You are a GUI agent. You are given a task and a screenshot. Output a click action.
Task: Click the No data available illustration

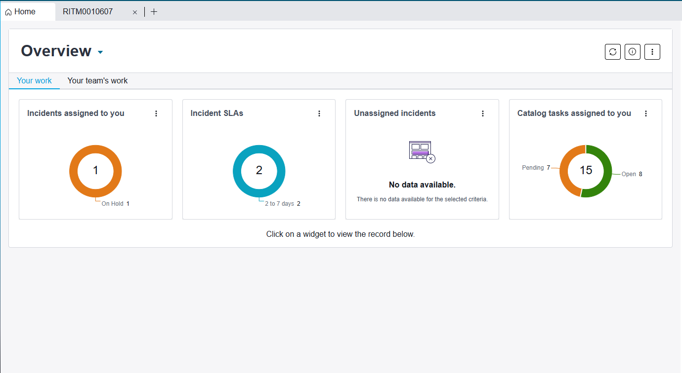pyautogui.click(x=422, y=151)
